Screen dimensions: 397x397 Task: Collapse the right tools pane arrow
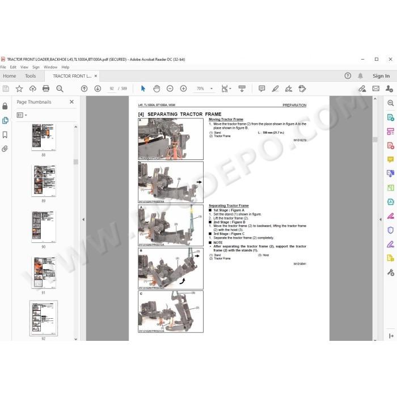point(381,220)
